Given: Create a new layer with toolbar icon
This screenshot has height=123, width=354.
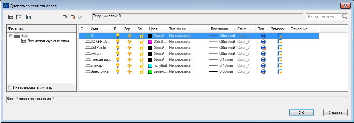Looking at the screenshot, I should pos(65,17).
